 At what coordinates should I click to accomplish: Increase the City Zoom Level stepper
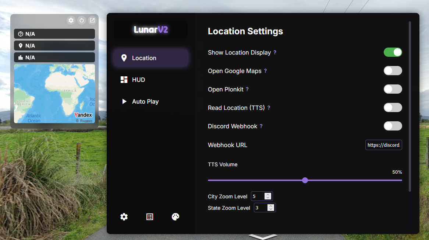click(x=268, y=194)
